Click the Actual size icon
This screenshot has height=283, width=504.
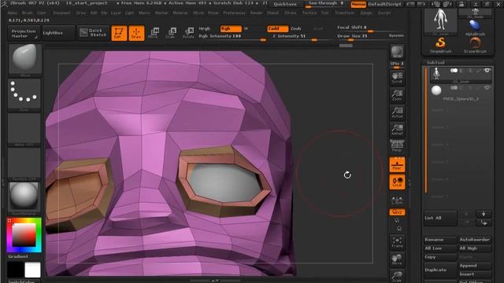(397, 113)
